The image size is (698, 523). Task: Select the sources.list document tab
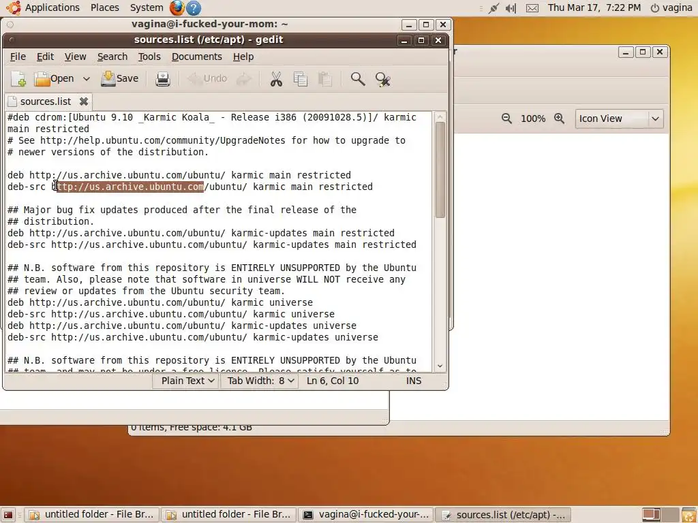tap(46, 101)
